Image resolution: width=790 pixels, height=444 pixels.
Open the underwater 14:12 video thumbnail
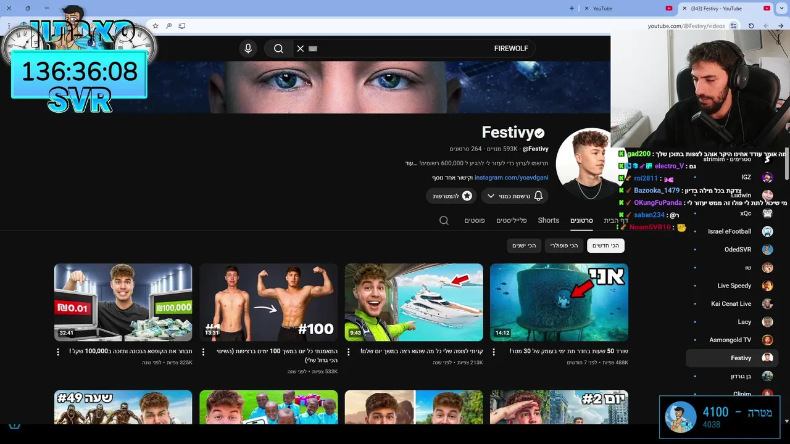point(559,302)
